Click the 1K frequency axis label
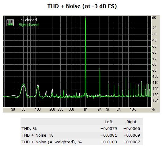Viewport: 163px width, 147px height. point(85,109)
